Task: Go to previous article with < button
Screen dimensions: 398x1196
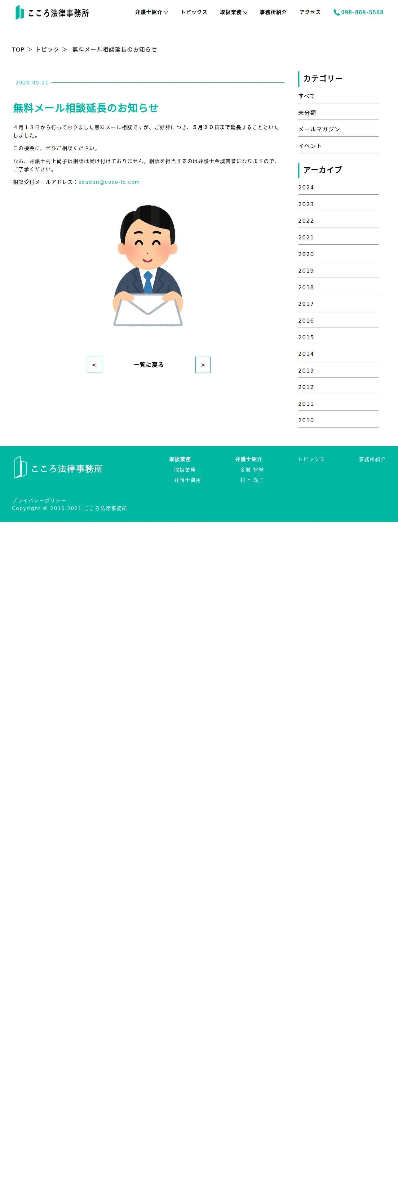Action: (95, 365)
